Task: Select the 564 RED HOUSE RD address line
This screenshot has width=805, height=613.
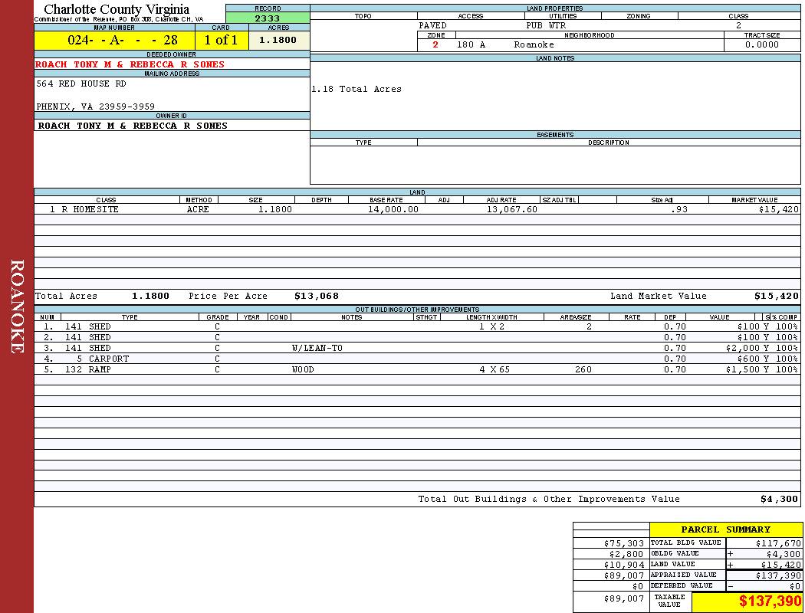Action: coord(81,84)
